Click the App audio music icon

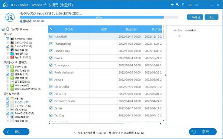click(x=12, y=57)
